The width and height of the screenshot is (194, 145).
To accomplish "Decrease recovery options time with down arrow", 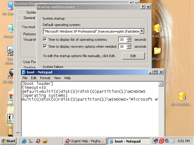I will click(129, 48).
